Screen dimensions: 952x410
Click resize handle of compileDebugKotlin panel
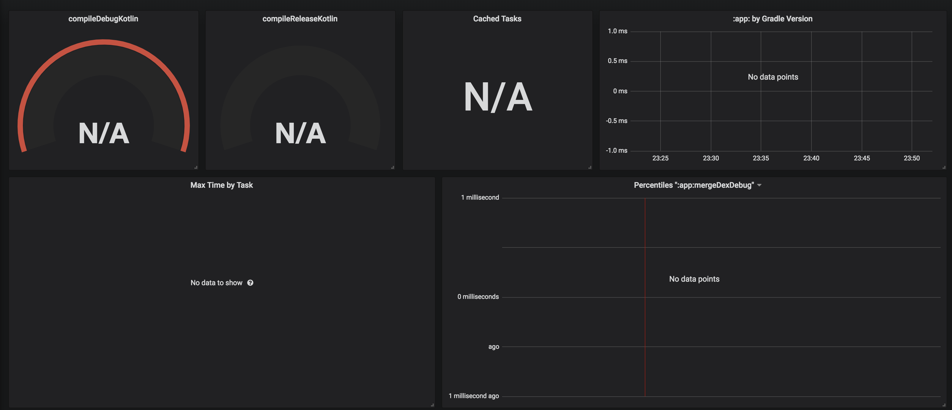click(x=196, y=167)
